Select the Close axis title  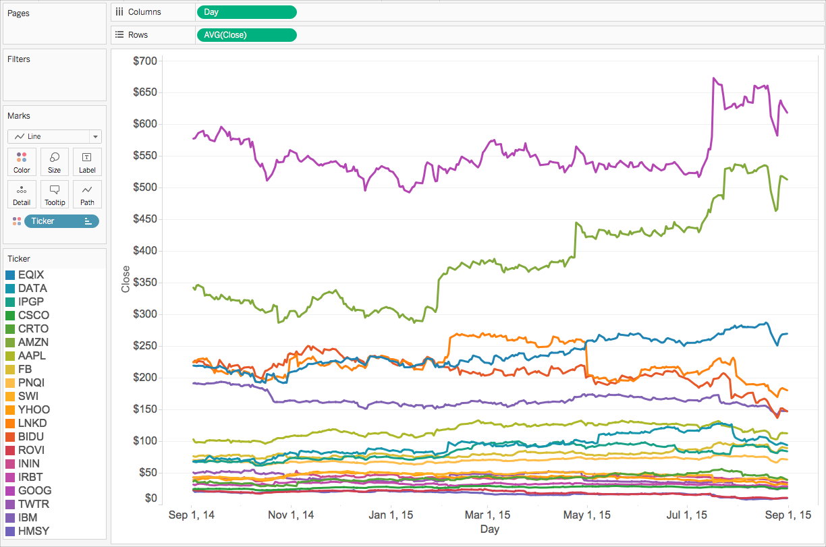(x=125, y=278)
